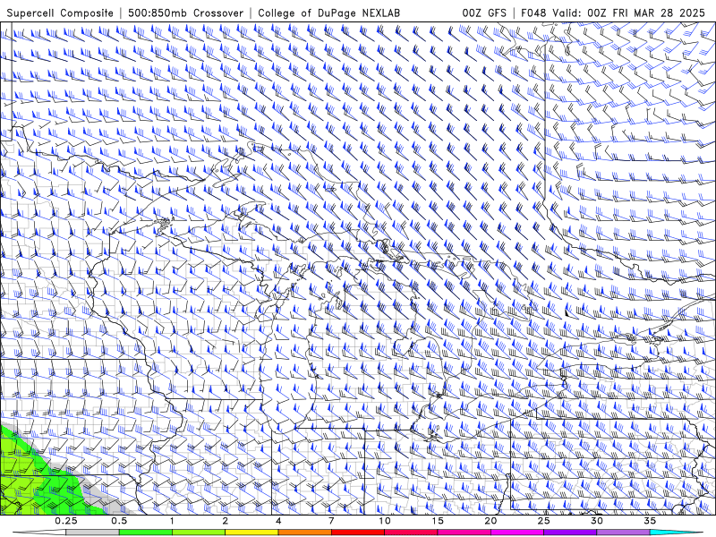Click the orange 4–7 legend segment
The image size is (716, 537).
point(304,533)
